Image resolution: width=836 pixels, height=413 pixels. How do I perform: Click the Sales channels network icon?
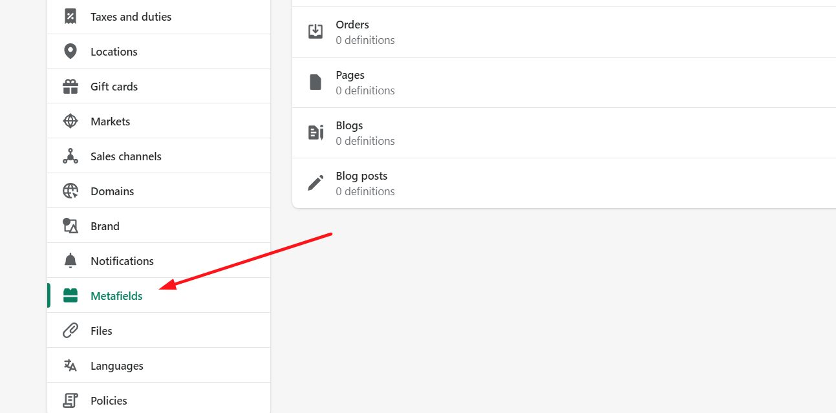tap(70, 156)
